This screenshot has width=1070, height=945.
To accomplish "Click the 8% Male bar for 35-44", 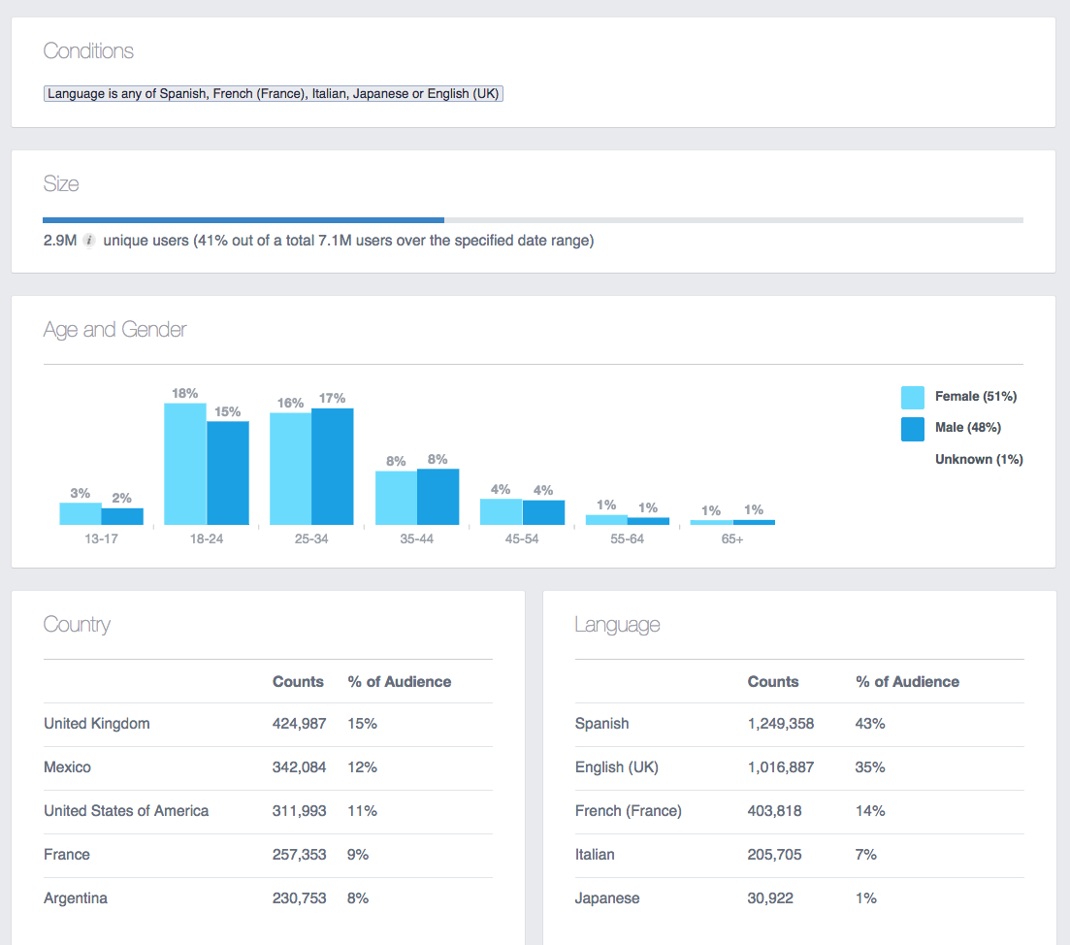I will pyautogui.click(x=438, y=497).
